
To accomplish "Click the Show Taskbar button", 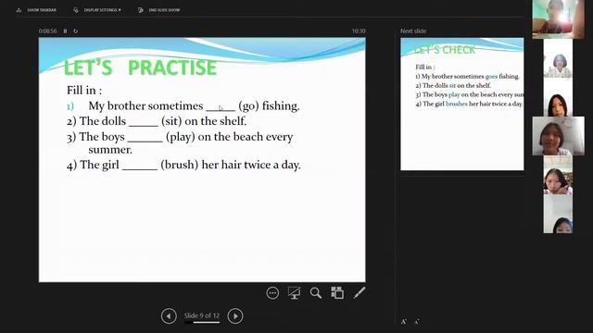I will click(x=36, y=10).
